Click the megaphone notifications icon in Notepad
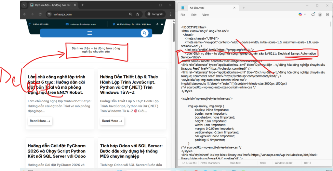The width and height of the screenshot is (333, 171). pos(313,15)
